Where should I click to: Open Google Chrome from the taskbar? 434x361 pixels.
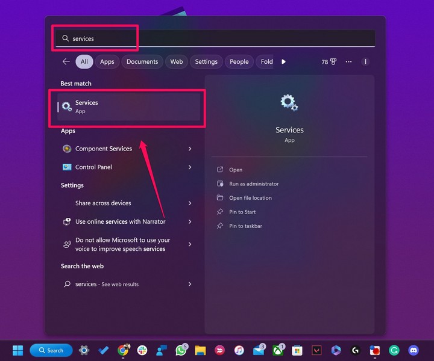[123, 351]
